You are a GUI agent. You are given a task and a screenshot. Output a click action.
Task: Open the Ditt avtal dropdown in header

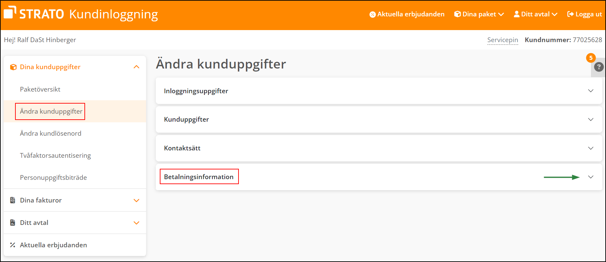[535, 14]
